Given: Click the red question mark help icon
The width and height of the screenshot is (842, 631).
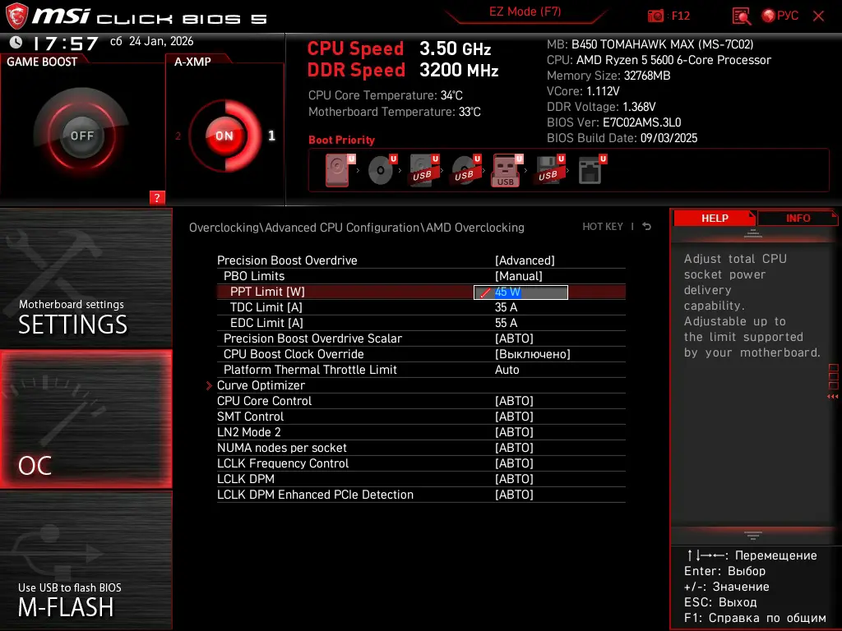Looking at the screenshot, I should (x=157, y=197).
